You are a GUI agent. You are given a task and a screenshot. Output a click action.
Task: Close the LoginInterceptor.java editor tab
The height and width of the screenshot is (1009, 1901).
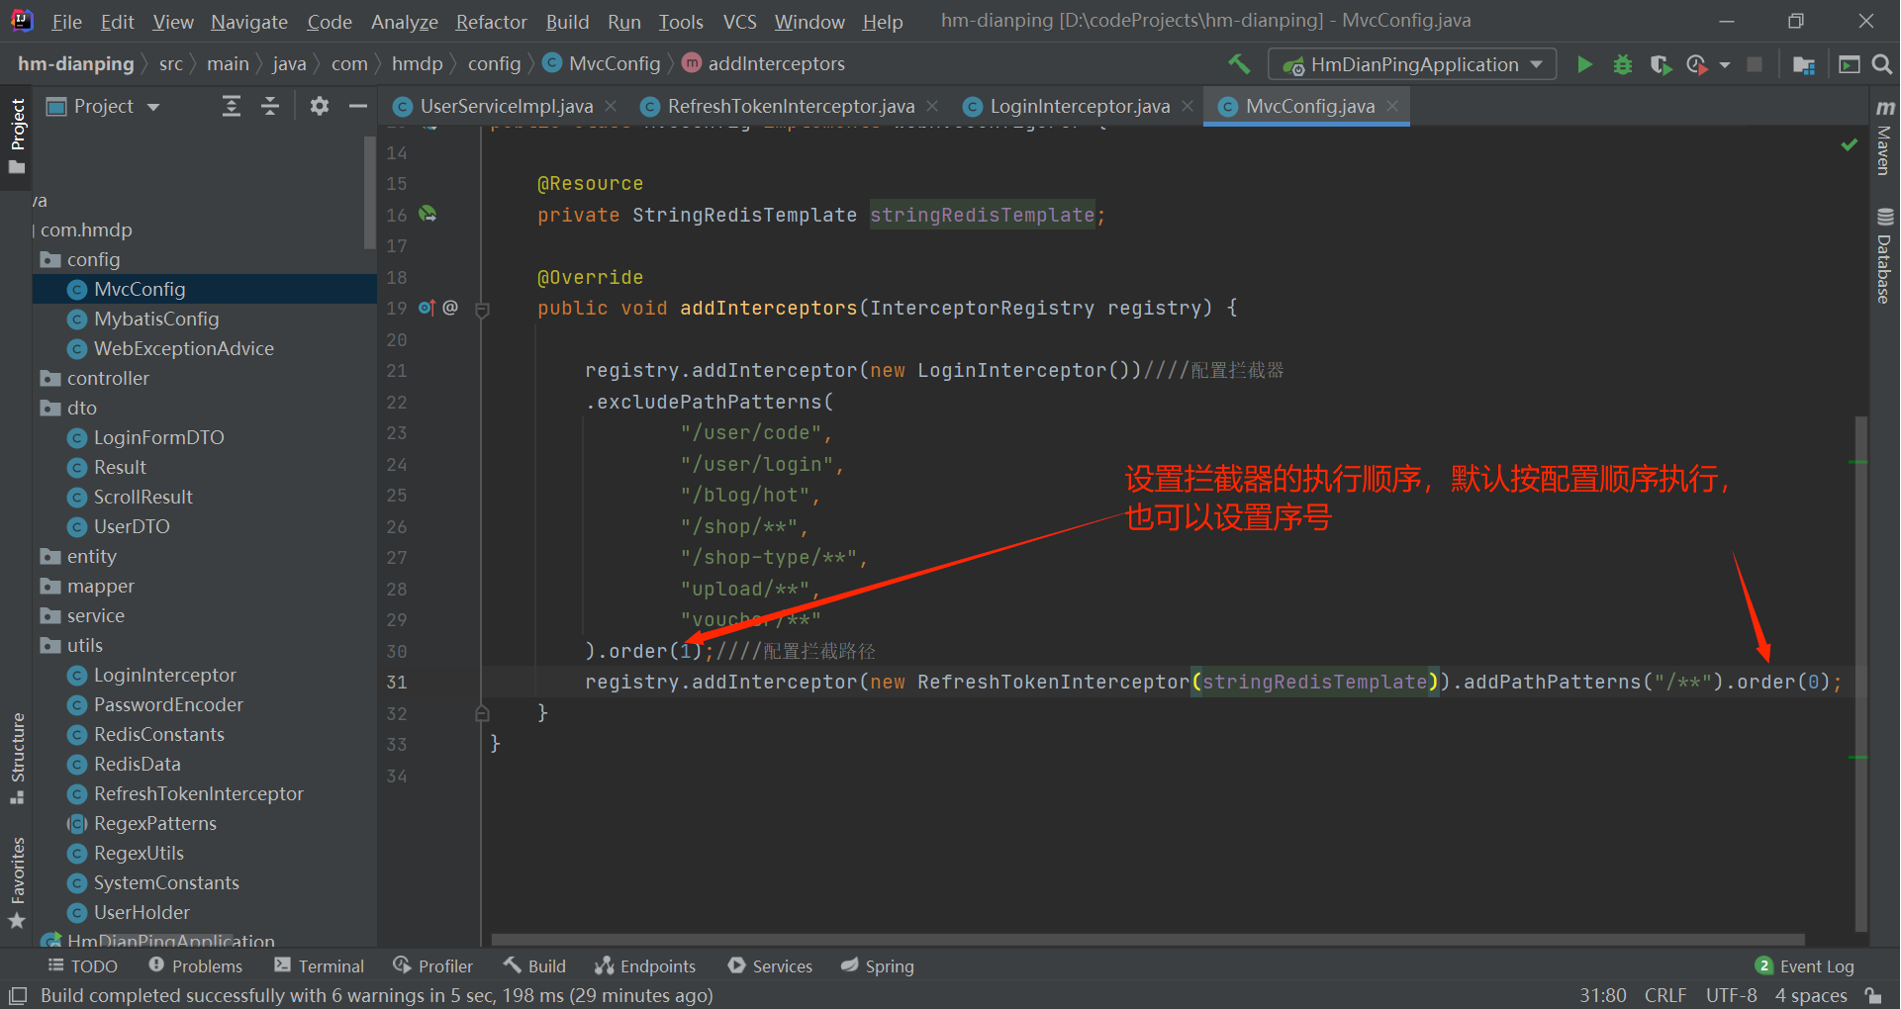[x=1188, y=106]
